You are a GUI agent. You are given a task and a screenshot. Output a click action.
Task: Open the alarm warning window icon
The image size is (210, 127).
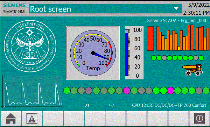click(x=32, y=119)
